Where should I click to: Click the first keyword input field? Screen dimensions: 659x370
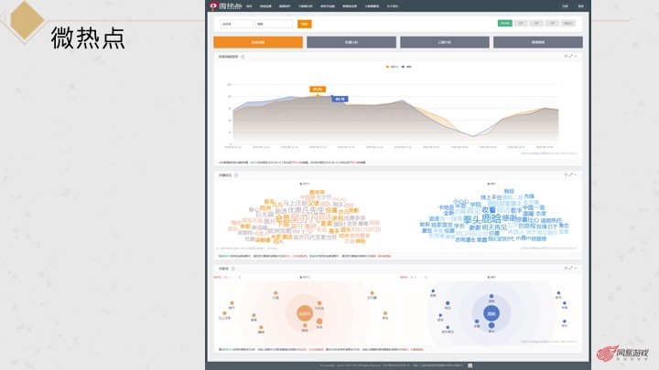(x=232, y=23)
